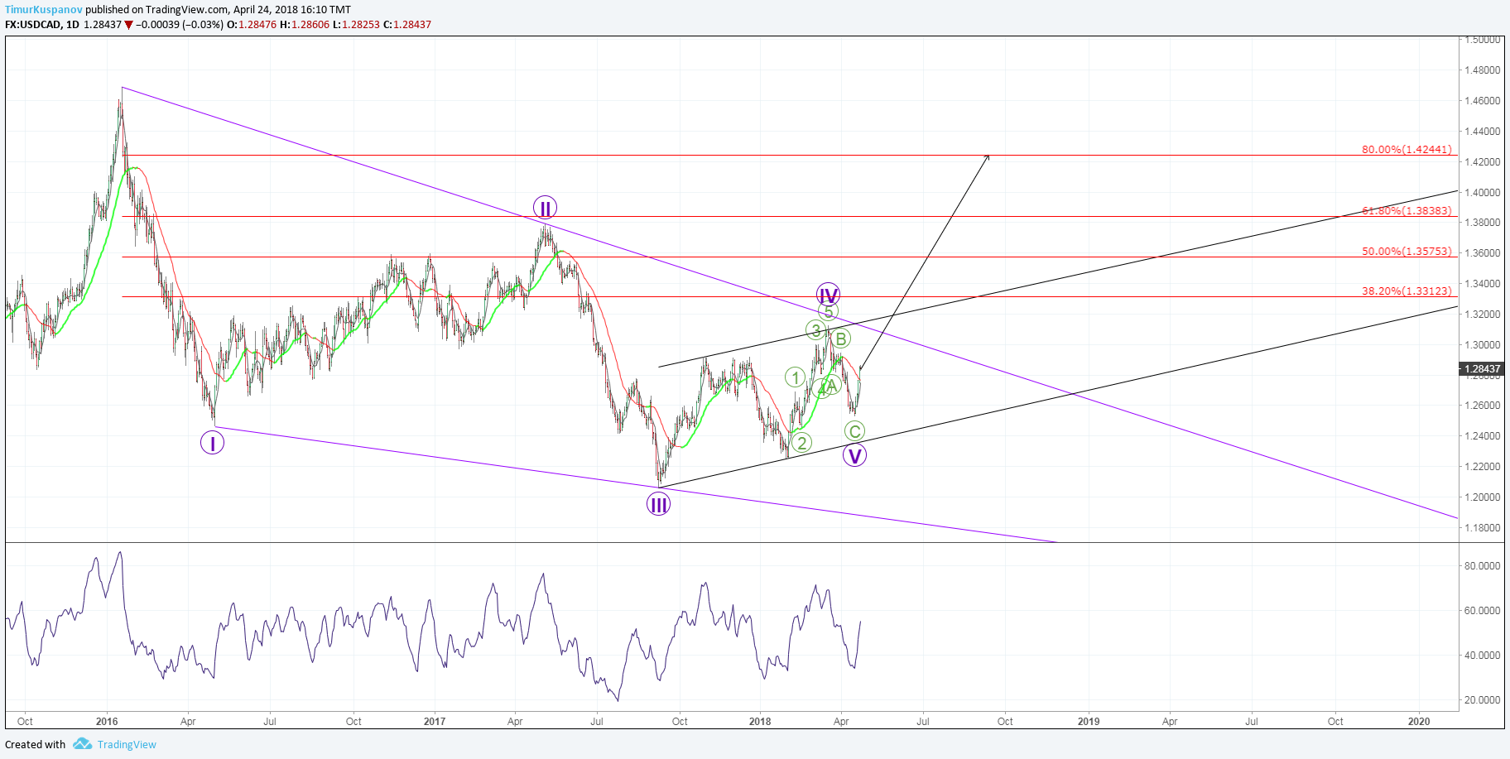The image size is (1510, 759).
Task: Click the L:1.28253 low value
Action: point(356,24)
